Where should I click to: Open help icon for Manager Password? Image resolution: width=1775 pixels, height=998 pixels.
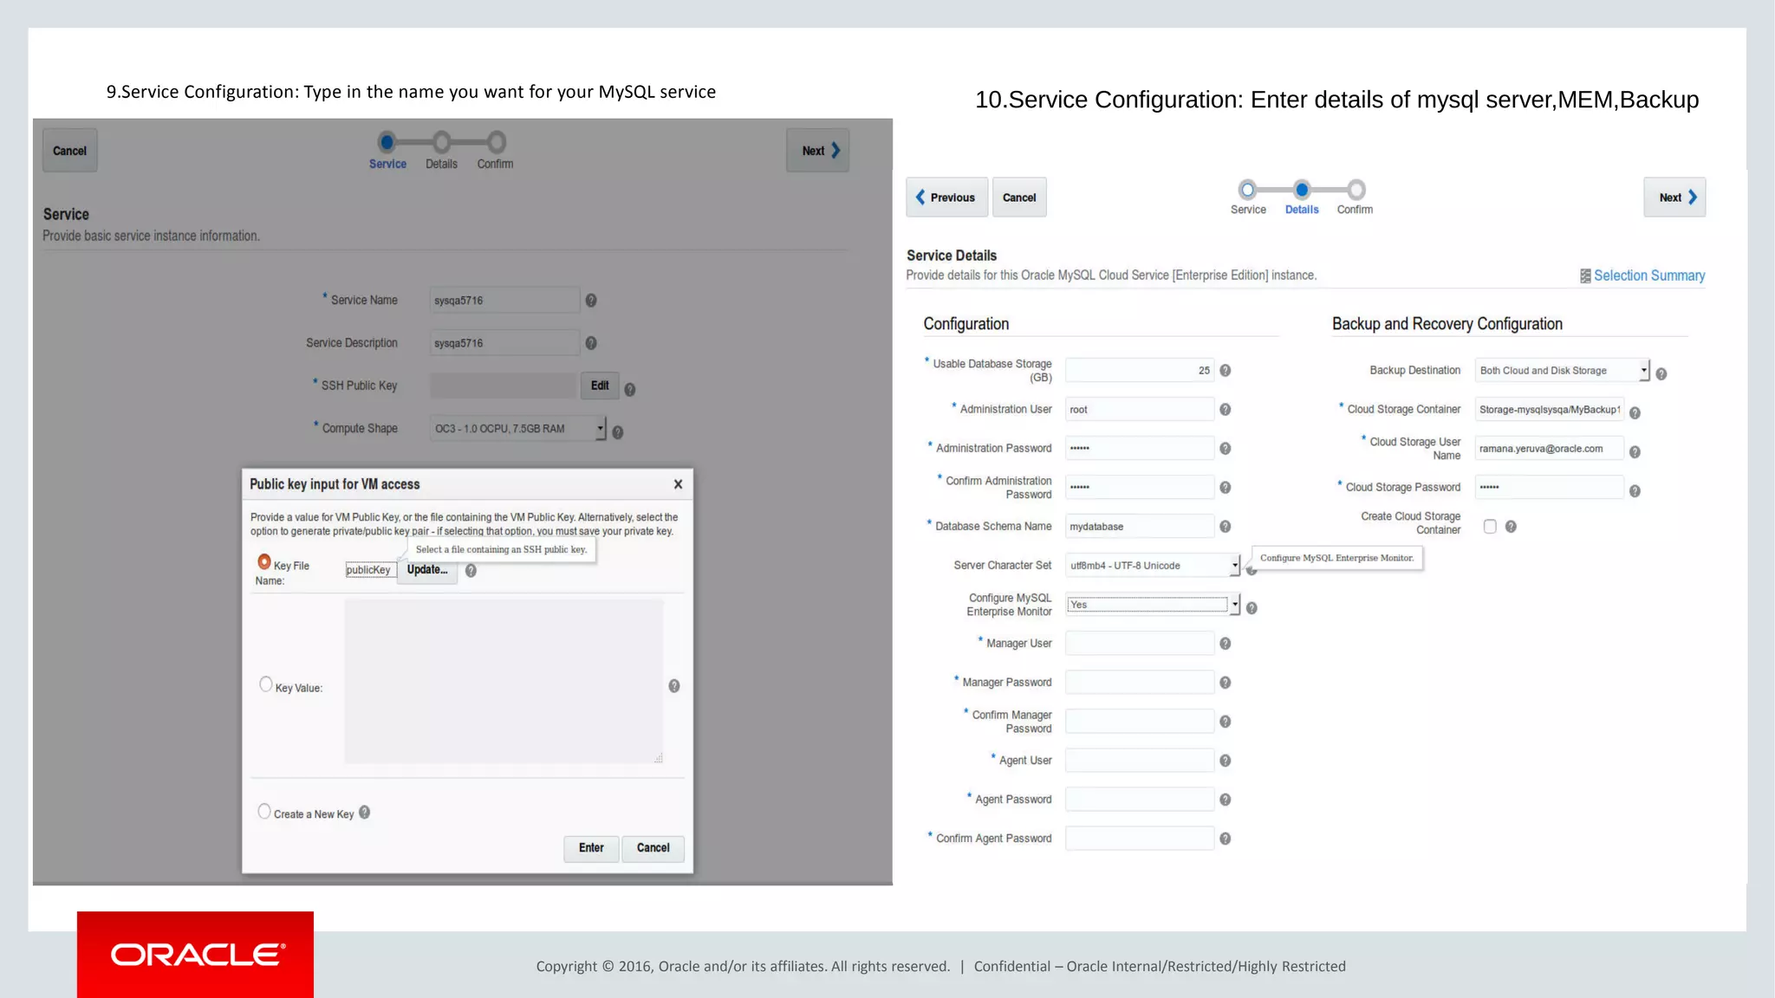[1226, 683]
